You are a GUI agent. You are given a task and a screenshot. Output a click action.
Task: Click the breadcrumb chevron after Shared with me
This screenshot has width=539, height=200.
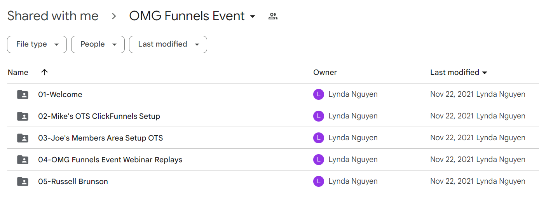(114, 16)
